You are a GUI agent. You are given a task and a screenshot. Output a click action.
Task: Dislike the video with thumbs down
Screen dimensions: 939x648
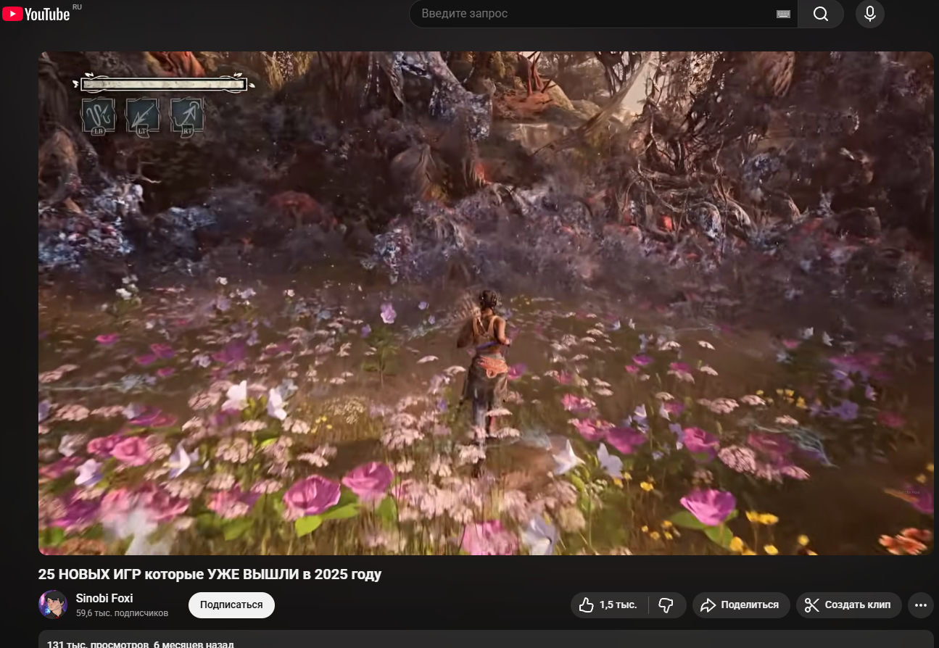666,605
